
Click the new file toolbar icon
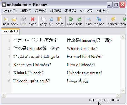[6, 19]
